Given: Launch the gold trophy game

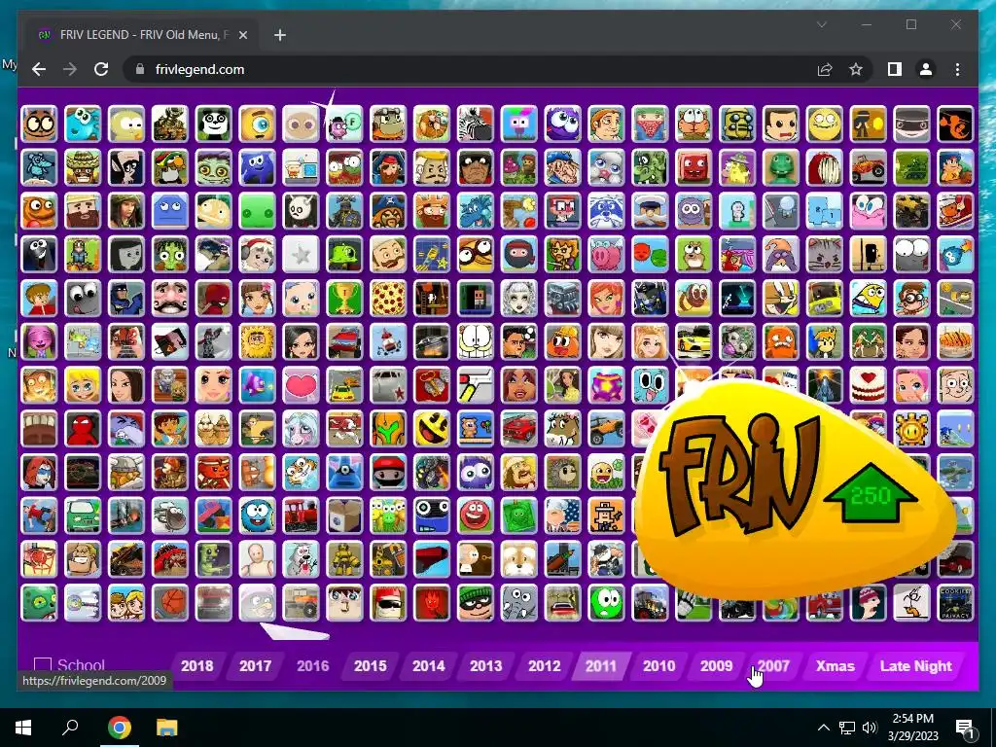Looking at the screenshot, I should (344, 298).
